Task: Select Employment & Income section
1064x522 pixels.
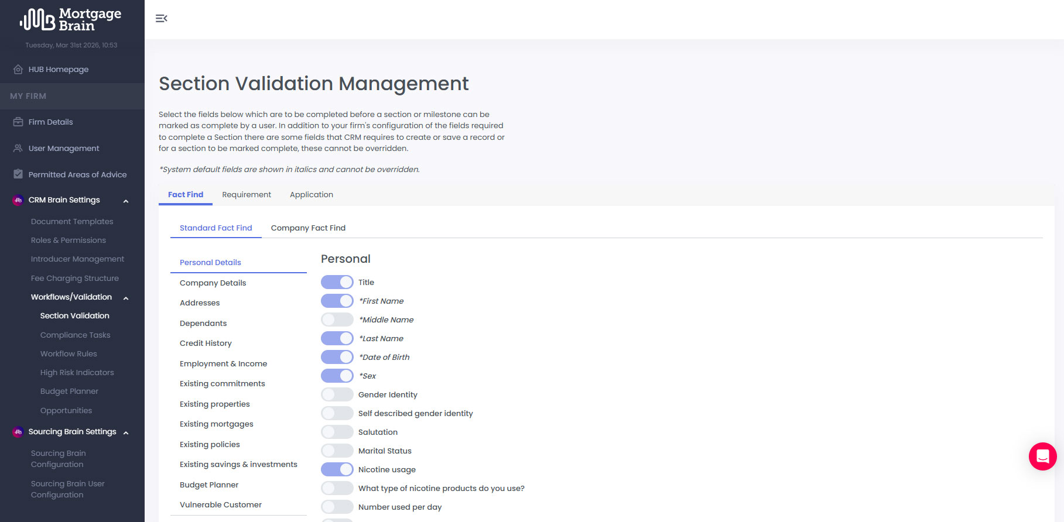Action: coord(238,364)
